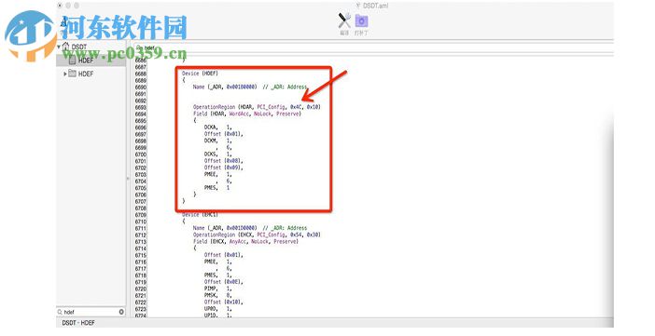Click the OperationRegion (EHCX, PCI_Config line

[257, 235]
